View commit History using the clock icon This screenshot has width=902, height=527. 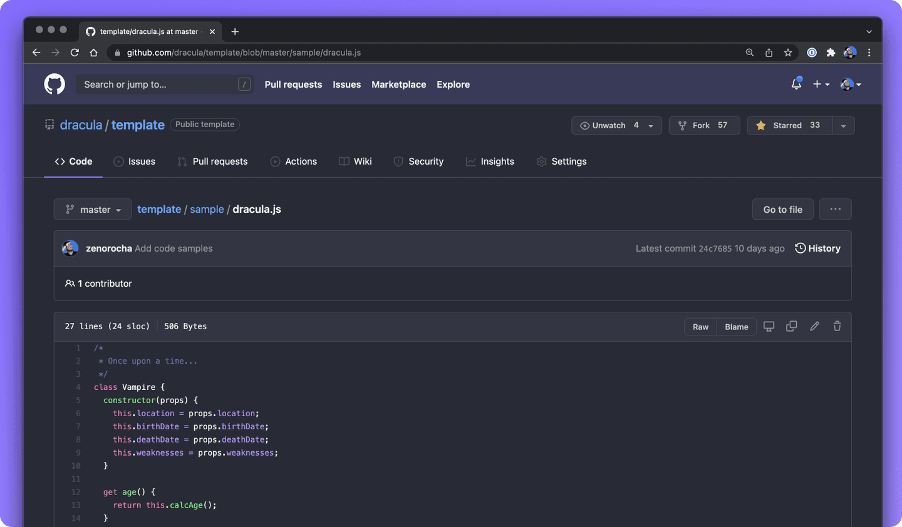pos(817,248)
